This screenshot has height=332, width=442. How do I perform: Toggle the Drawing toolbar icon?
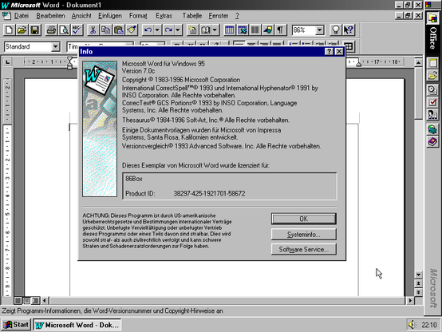click(x=268, y=30)
